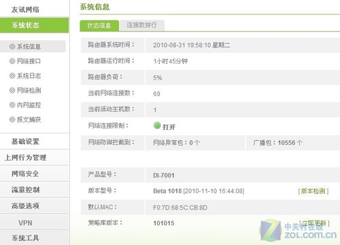
Task: Open the 报文捕获 sidebar item
Action: click(29, 119)
